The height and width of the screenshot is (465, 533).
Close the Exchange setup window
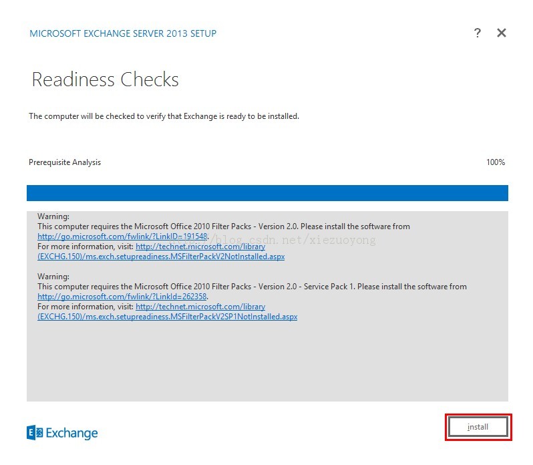click(x=502, y=33)
